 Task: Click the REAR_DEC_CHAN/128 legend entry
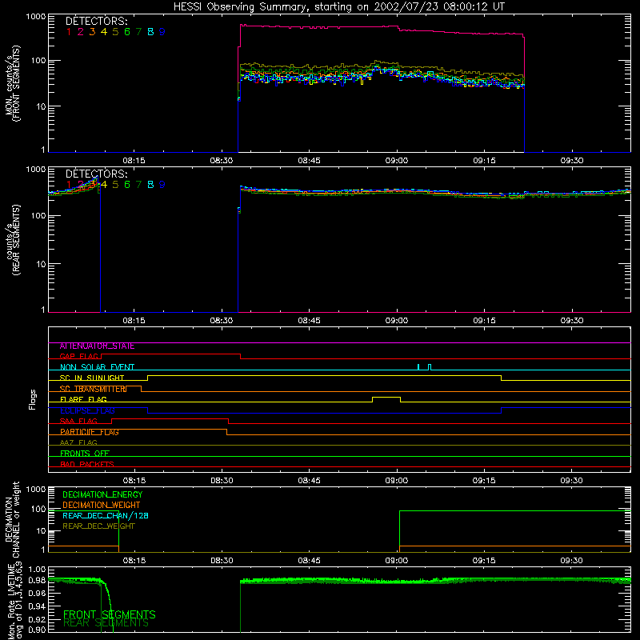[106, 516]
